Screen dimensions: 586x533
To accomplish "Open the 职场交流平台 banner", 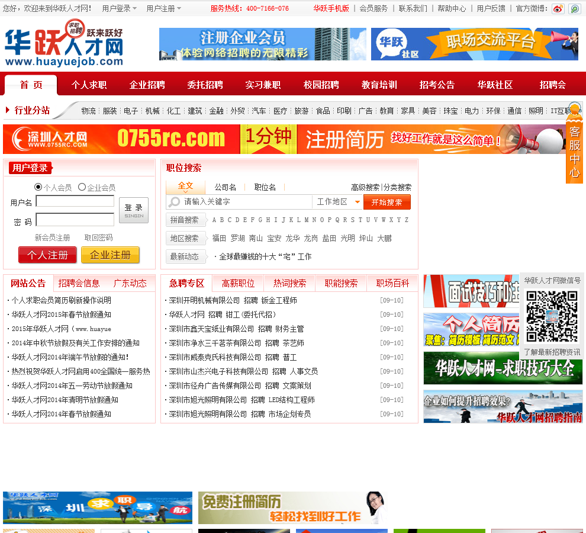I will 475,44.
